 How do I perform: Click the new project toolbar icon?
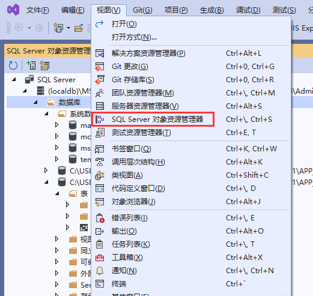[x=58, y=28]
